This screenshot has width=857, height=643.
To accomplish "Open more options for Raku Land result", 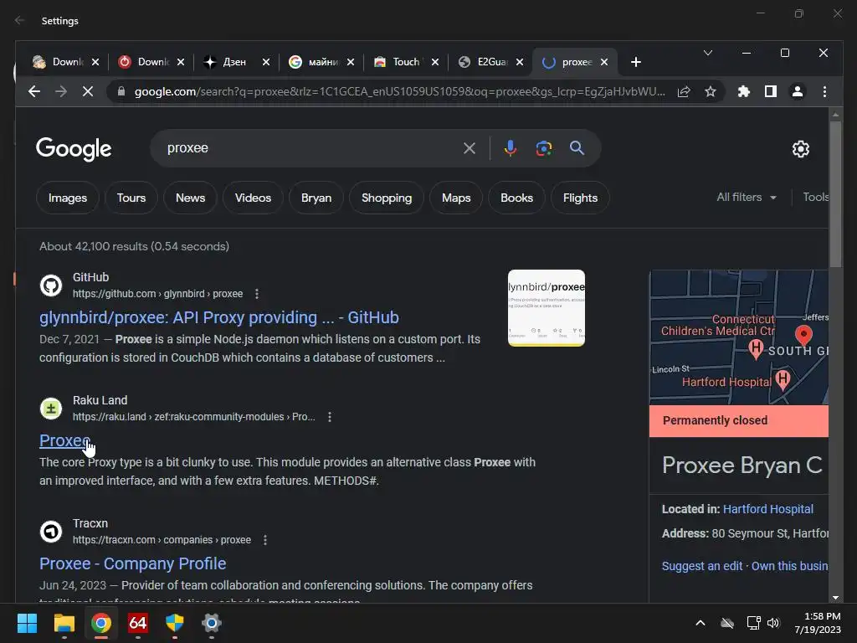I will pyautogui.click(x=330, y=417).
